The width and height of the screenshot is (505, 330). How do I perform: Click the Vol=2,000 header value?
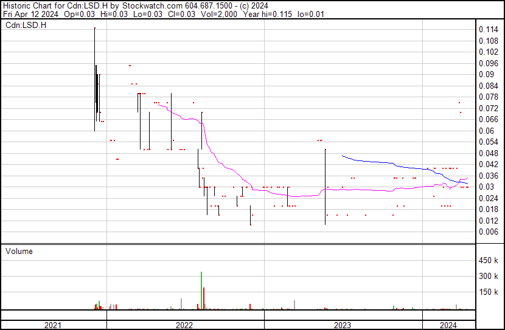tap(219, 14)
